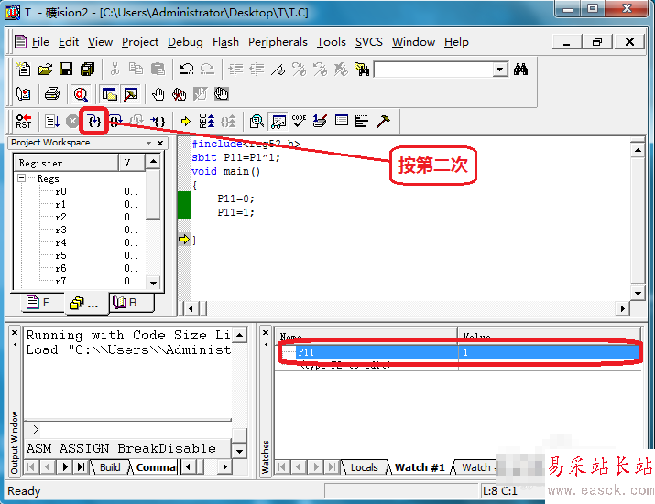Click the Value column header in Watches
The height and width of the screenshot is (504, 655).
click(549, 335)
